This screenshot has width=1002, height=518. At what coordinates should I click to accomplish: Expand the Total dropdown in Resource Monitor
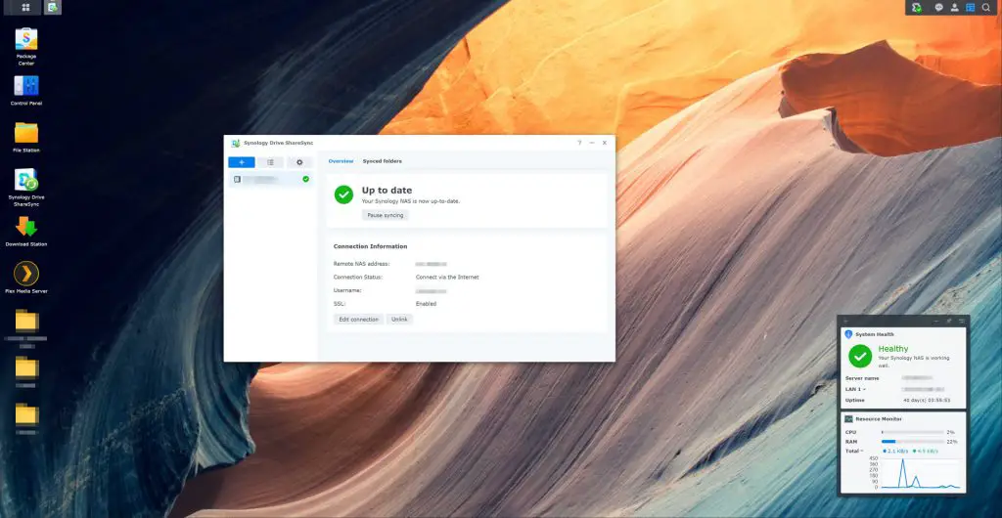tap(854, 451)
